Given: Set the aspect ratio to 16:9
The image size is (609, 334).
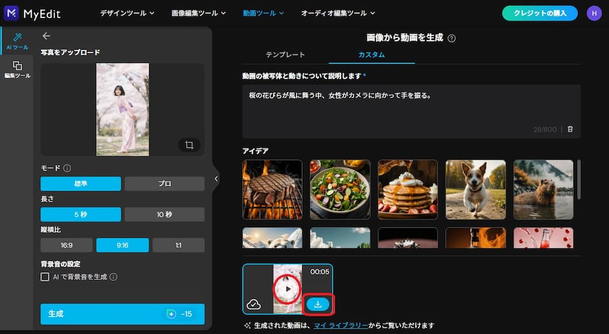Looking at the screenshot, I should point(66,245).
